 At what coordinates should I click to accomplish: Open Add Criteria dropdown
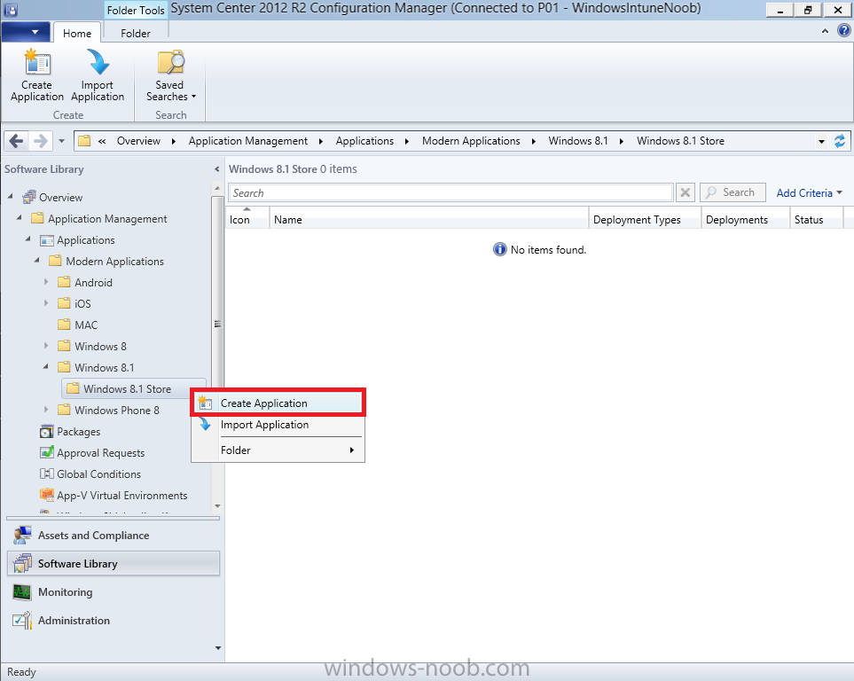pyautogui.click(x=809, y=192)
